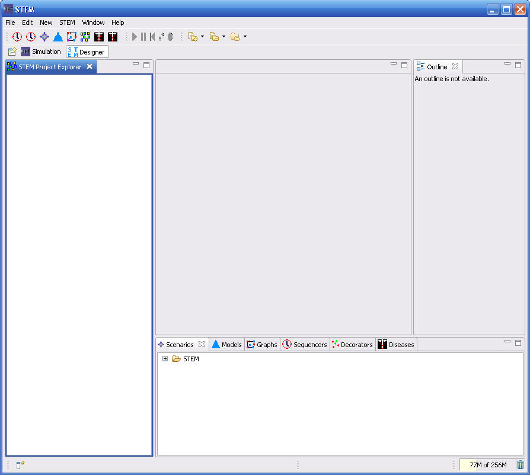
Task: Select the Designer perspective button
Action: pos(87,52)
